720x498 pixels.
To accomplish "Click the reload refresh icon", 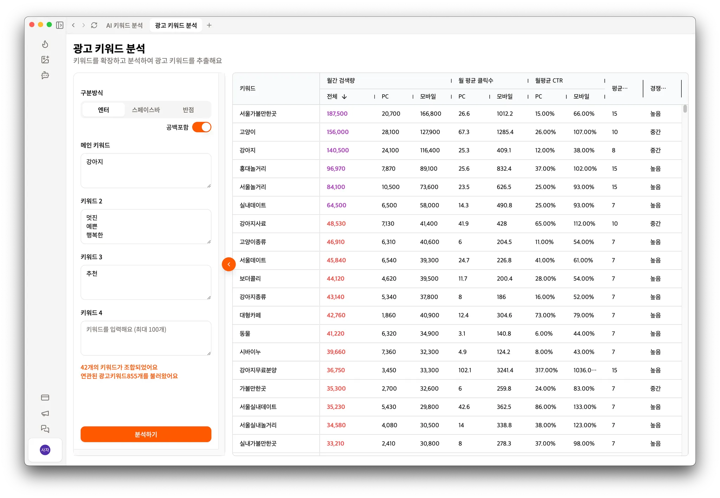I will 94,25.
